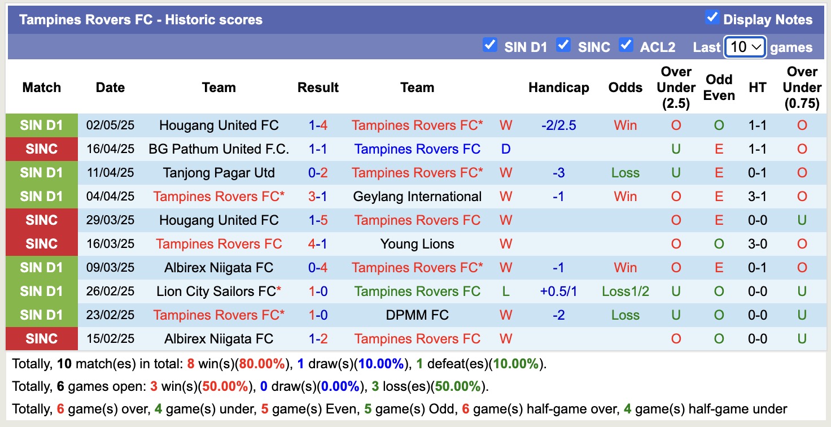Open the Last 10 games dropdown

point(745,47)
